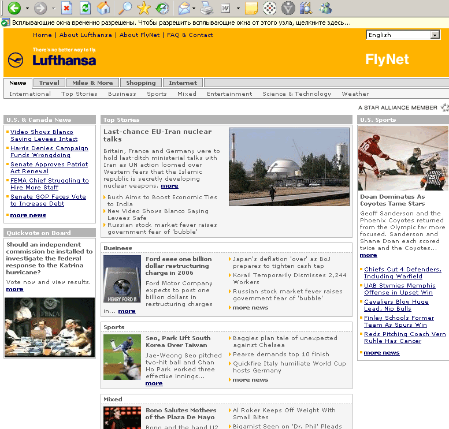The height and width of the screenshot is (429, 449).
Task: Open the Forward history dropdown arrow
Action: pos(53,8)
